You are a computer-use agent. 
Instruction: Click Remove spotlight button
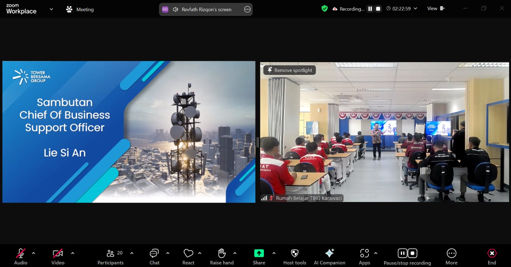click(x=290, y=70)
